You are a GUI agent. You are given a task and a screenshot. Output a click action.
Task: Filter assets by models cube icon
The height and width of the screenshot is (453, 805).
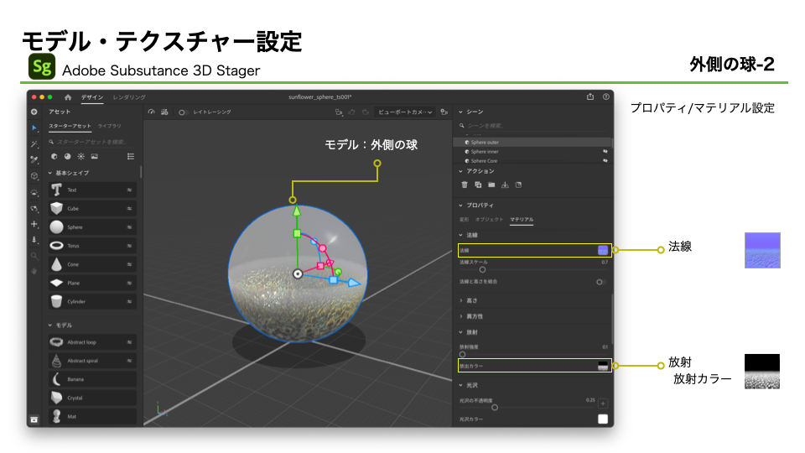(54, 157)
